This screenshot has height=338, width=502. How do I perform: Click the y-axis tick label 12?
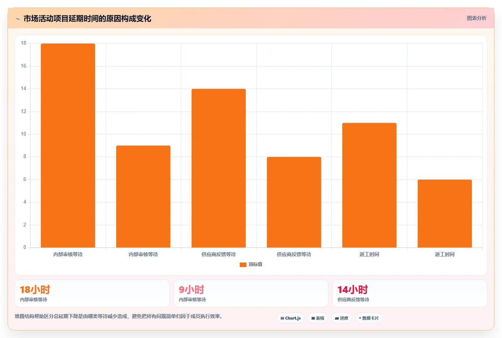24,112
